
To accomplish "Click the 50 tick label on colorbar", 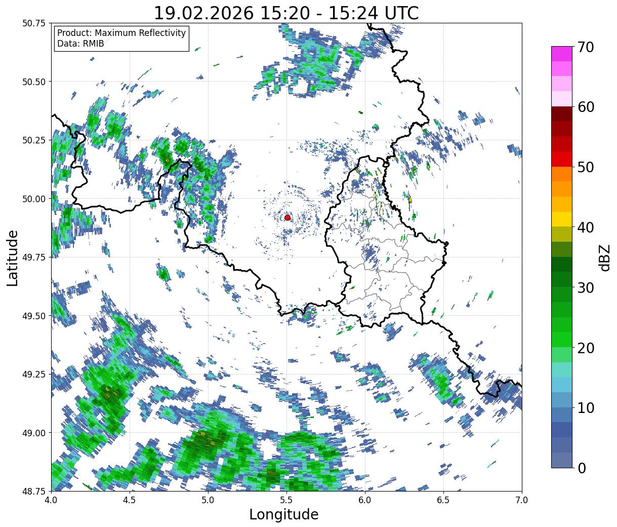I will point(585,167).
